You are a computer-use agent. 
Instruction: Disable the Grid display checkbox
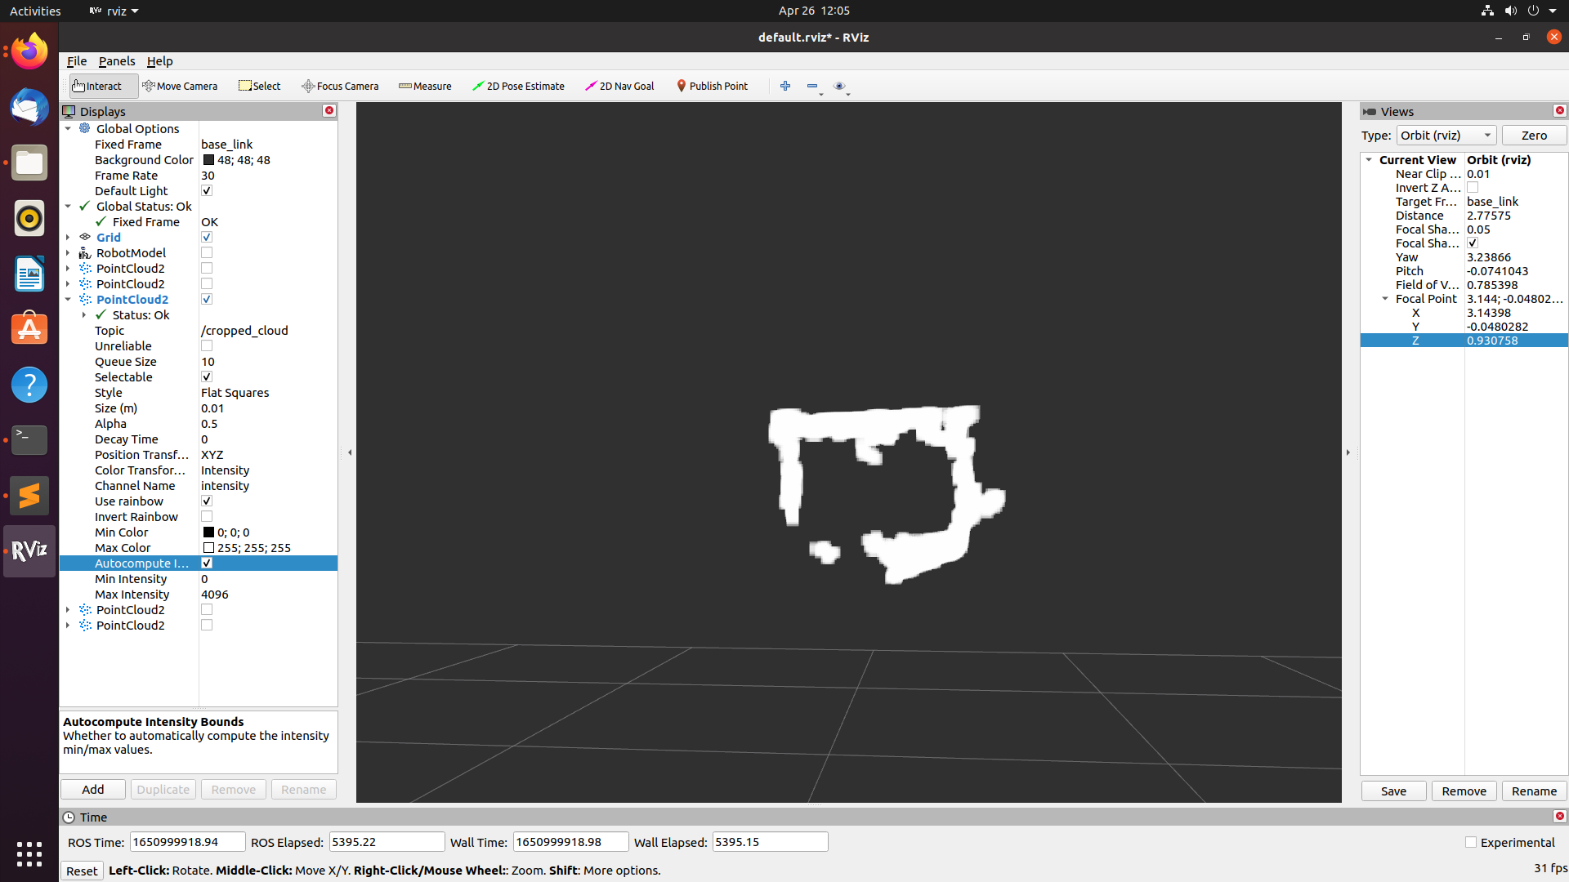[x=207, y=238]
